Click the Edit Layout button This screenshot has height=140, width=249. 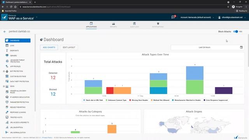69,47
